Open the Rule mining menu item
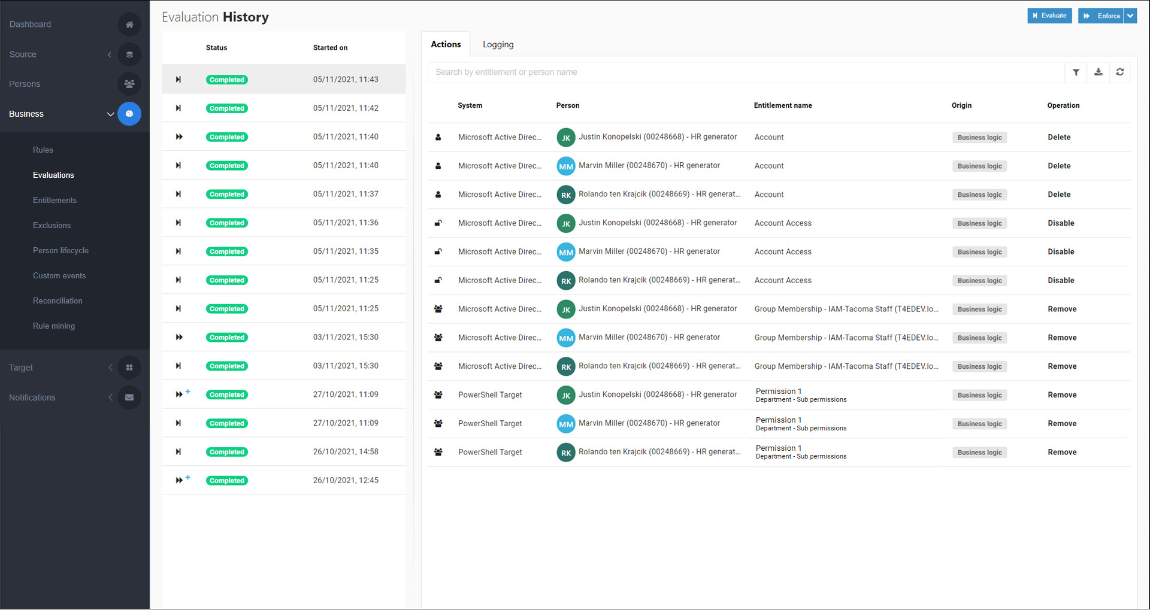The height and width of the screenshot is (610, 1150). (x=54, y=326)
